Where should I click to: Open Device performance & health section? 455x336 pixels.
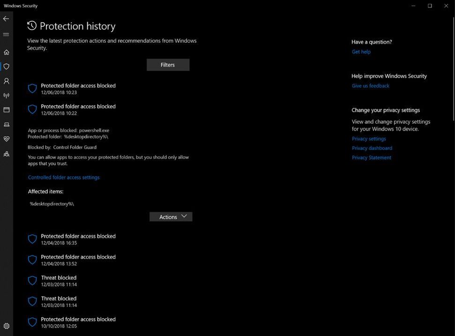6,139
